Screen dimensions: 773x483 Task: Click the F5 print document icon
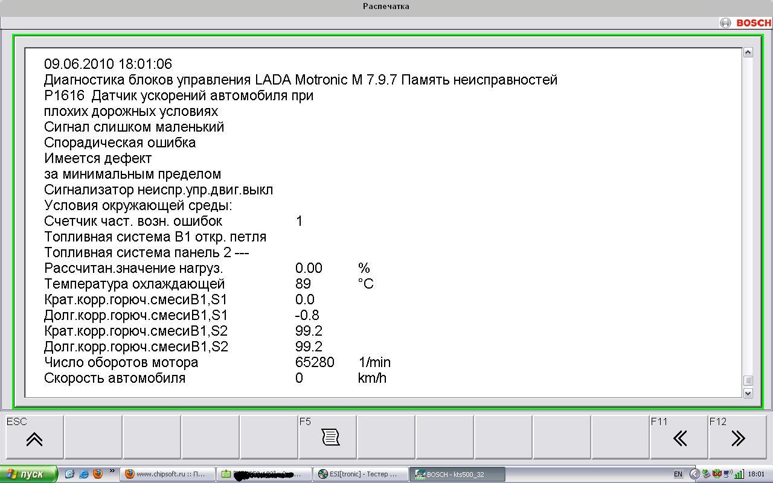click(330, 438)
